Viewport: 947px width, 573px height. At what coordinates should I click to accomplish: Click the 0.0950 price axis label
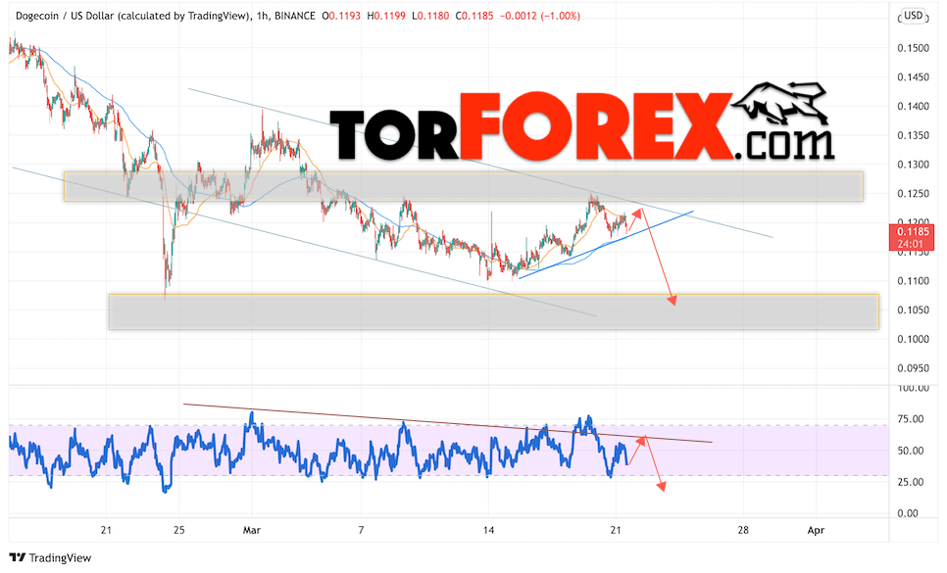tap(913, 368)
